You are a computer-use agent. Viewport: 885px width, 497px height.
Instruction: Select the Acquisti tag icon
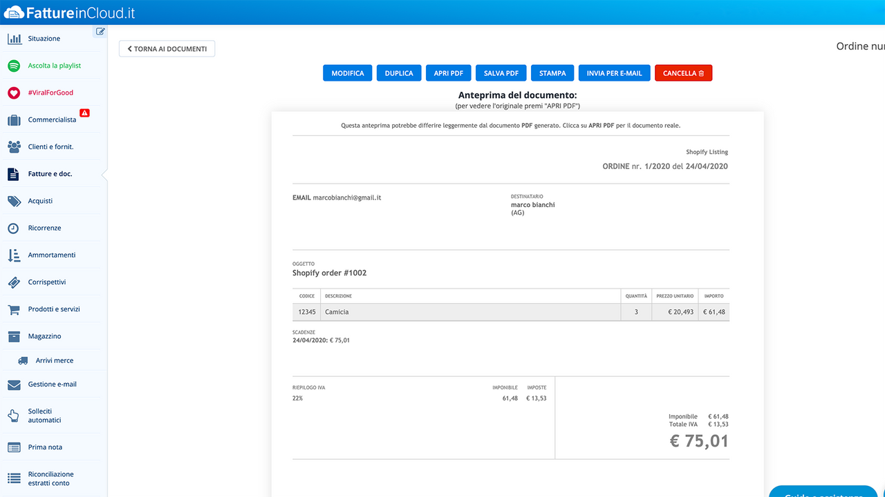click(x=15, y=200)
